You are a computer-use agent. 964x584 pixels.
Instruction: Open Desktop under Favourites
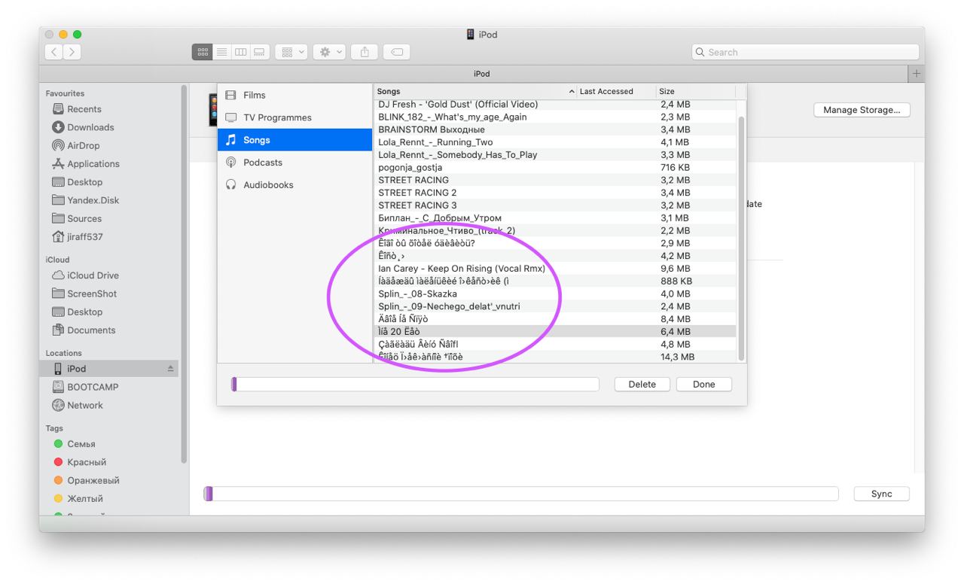(x=84, y=182)
